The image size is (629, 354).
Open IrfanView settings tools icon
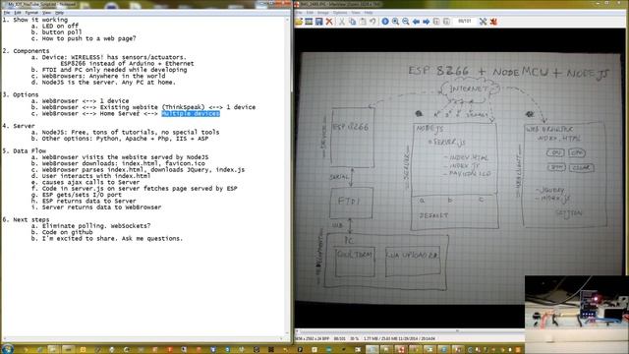tap(484, 22)
